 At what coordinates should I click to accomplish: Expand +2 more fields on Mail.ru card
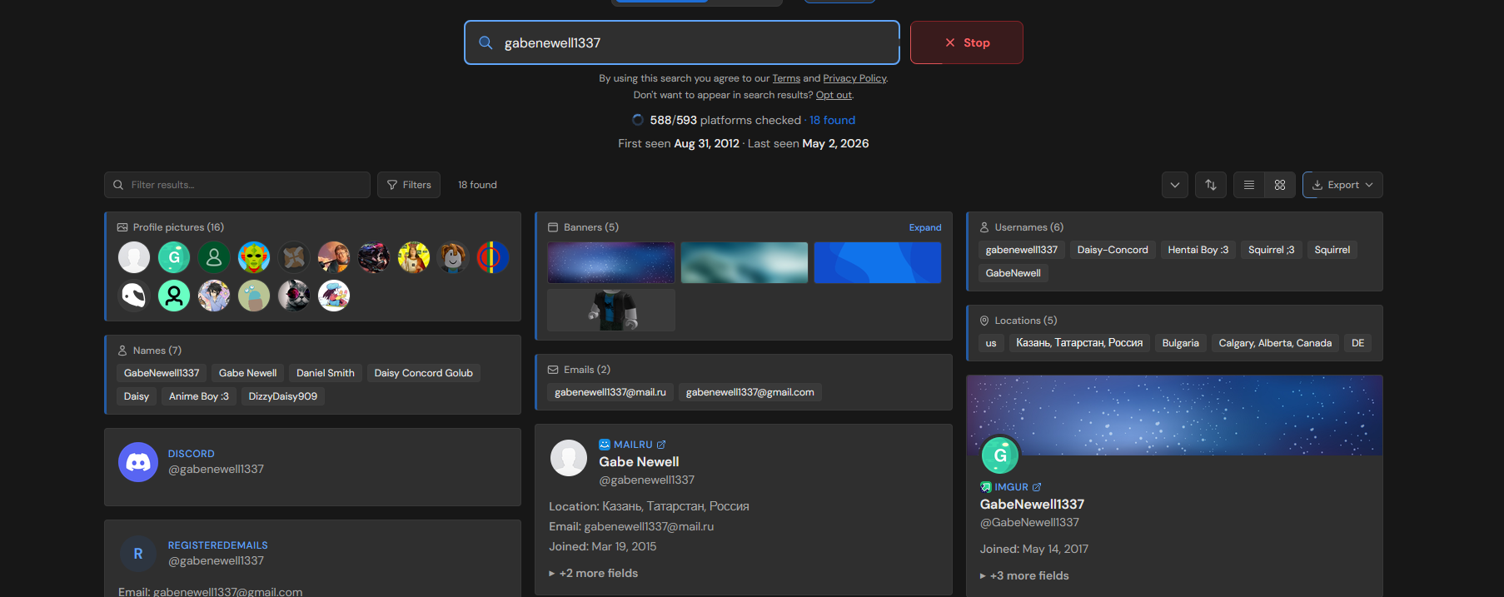click(x=594, y=573)
